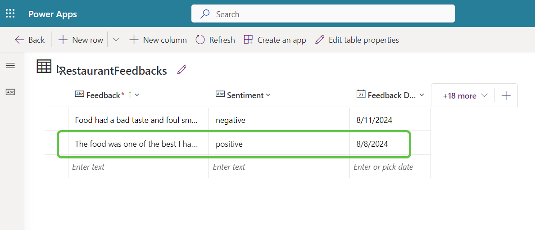Click the Abc text icon in left sidebar
The height and width of the screenshot is (230, 535).
10,92
